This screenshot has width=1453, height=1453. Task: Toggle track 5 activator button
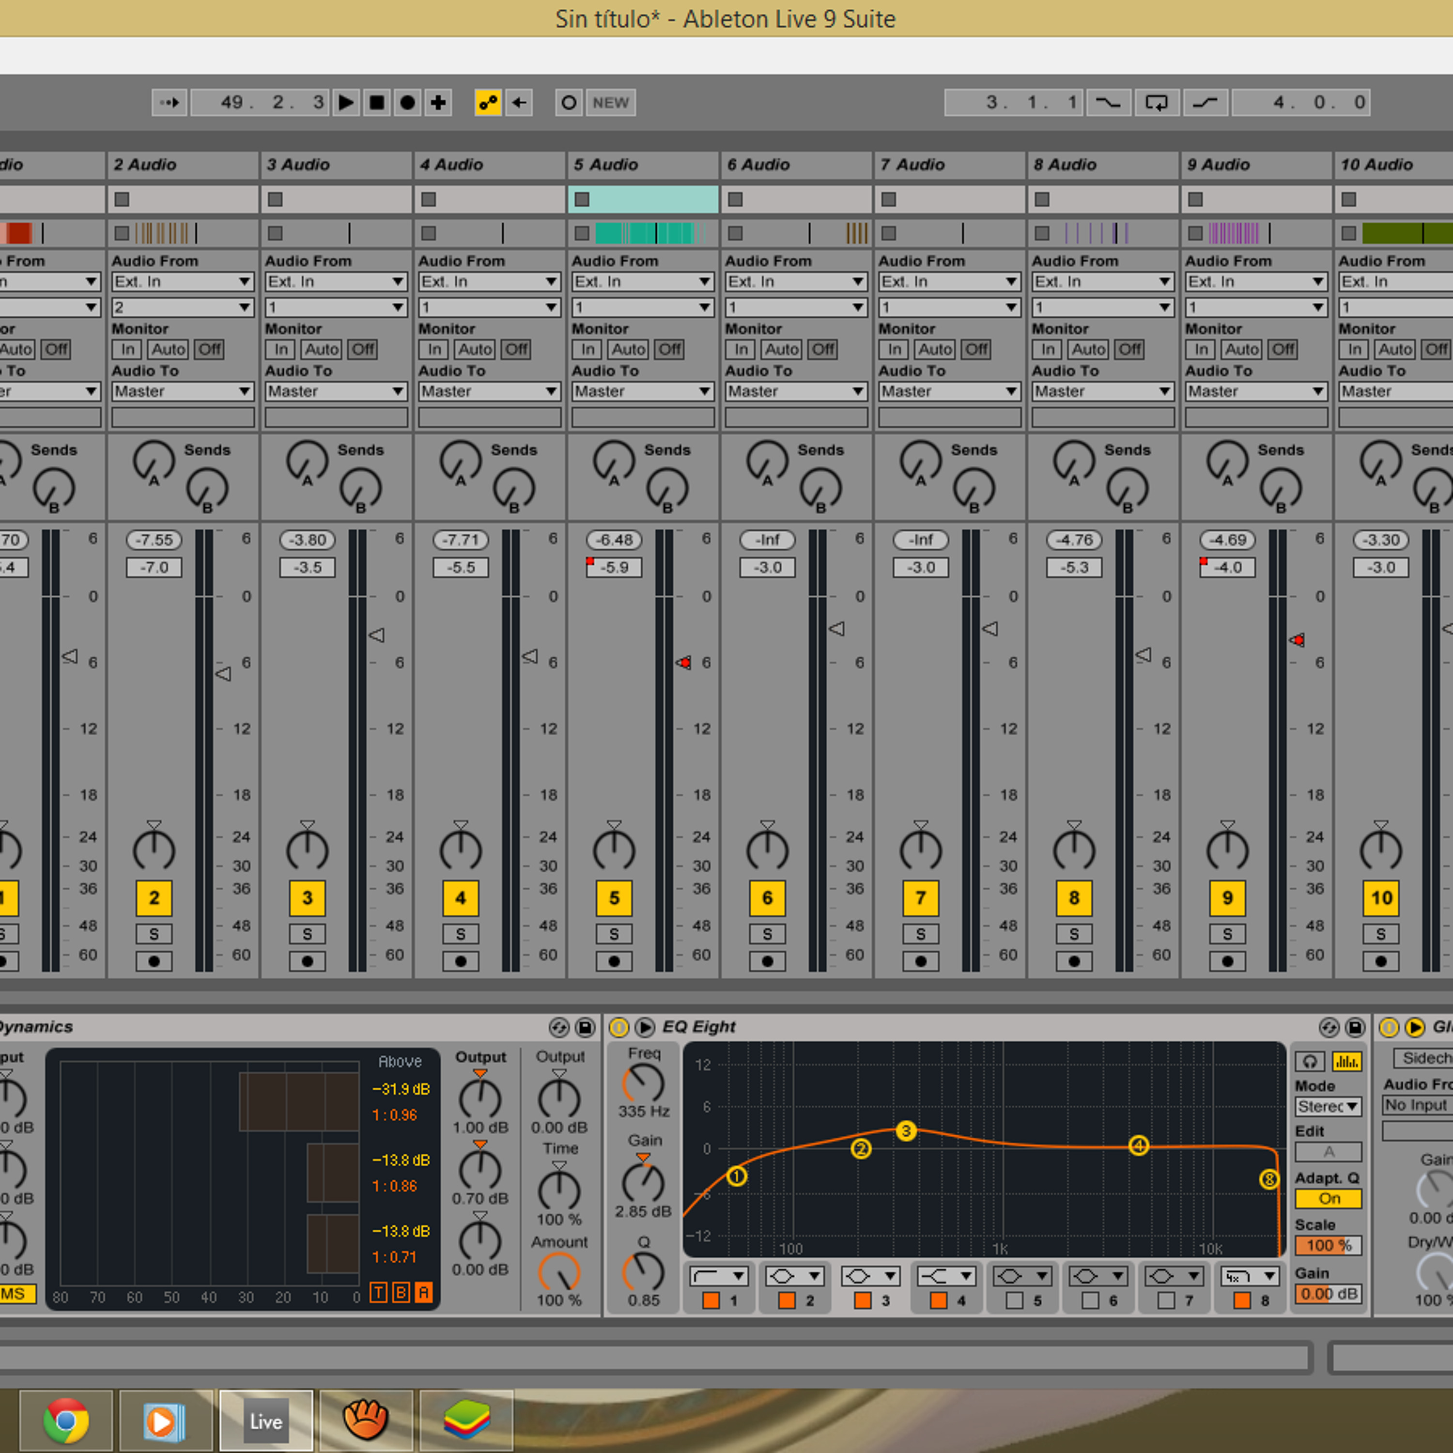pyautogui.click(x=615, y=898)
